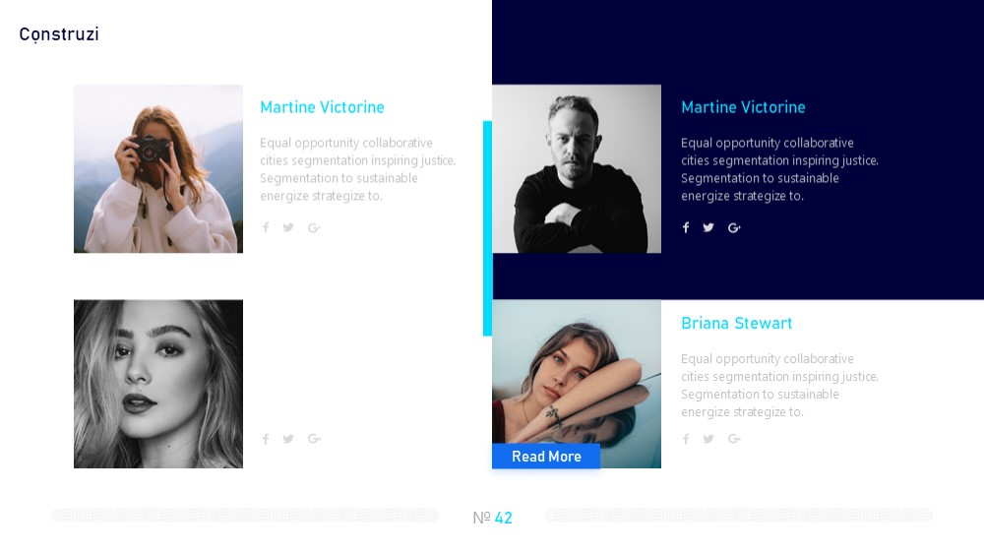Click Google Plus icon beside blonde portrait

pyautogui.click(x=315, y=439)
